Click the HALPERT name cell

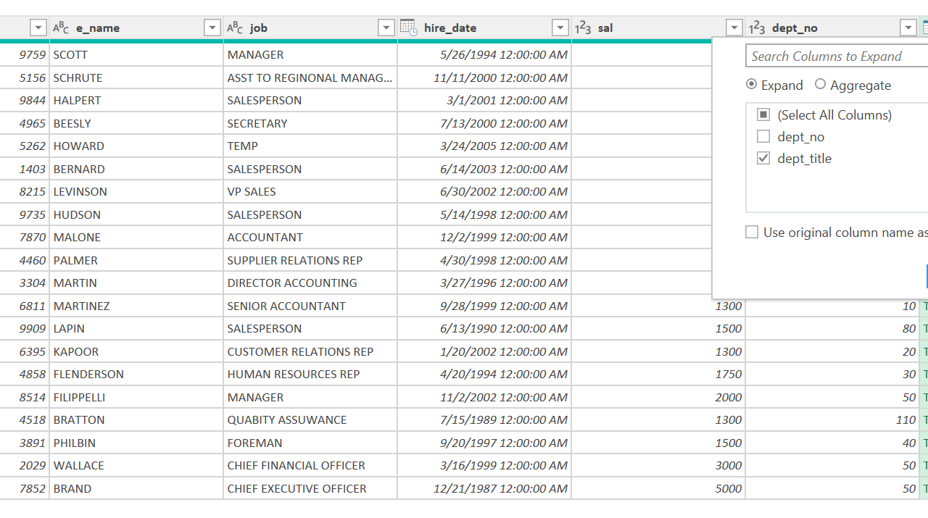tap(136, 101)
